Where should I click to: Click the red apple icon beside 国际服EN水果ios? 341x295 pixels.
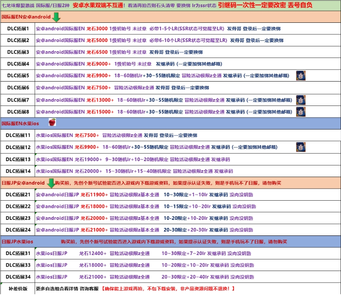point(52,123)
